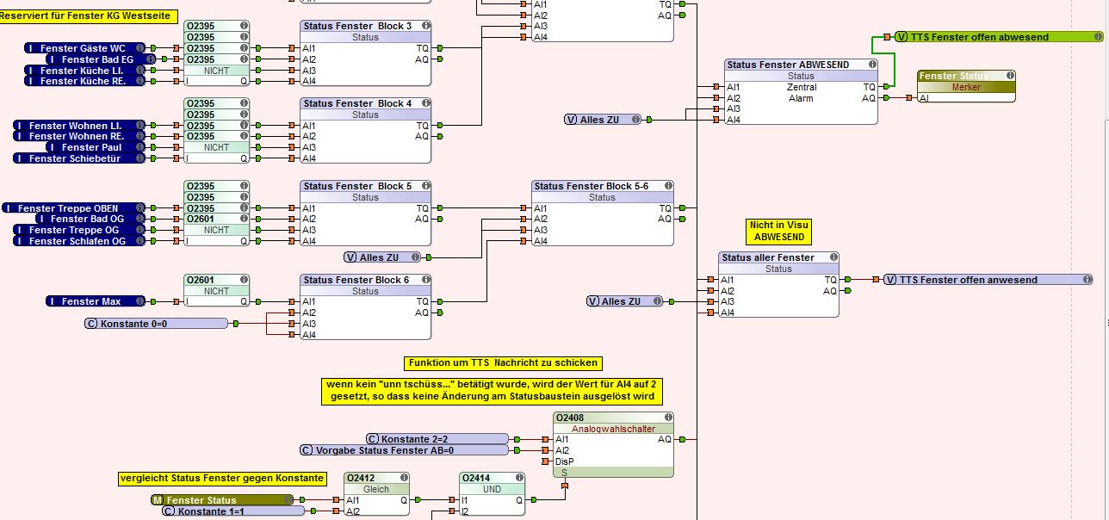Screen dimensions: 1109x520
Task: Select the Gleich label of block O2412
Action: click(376, 489)
